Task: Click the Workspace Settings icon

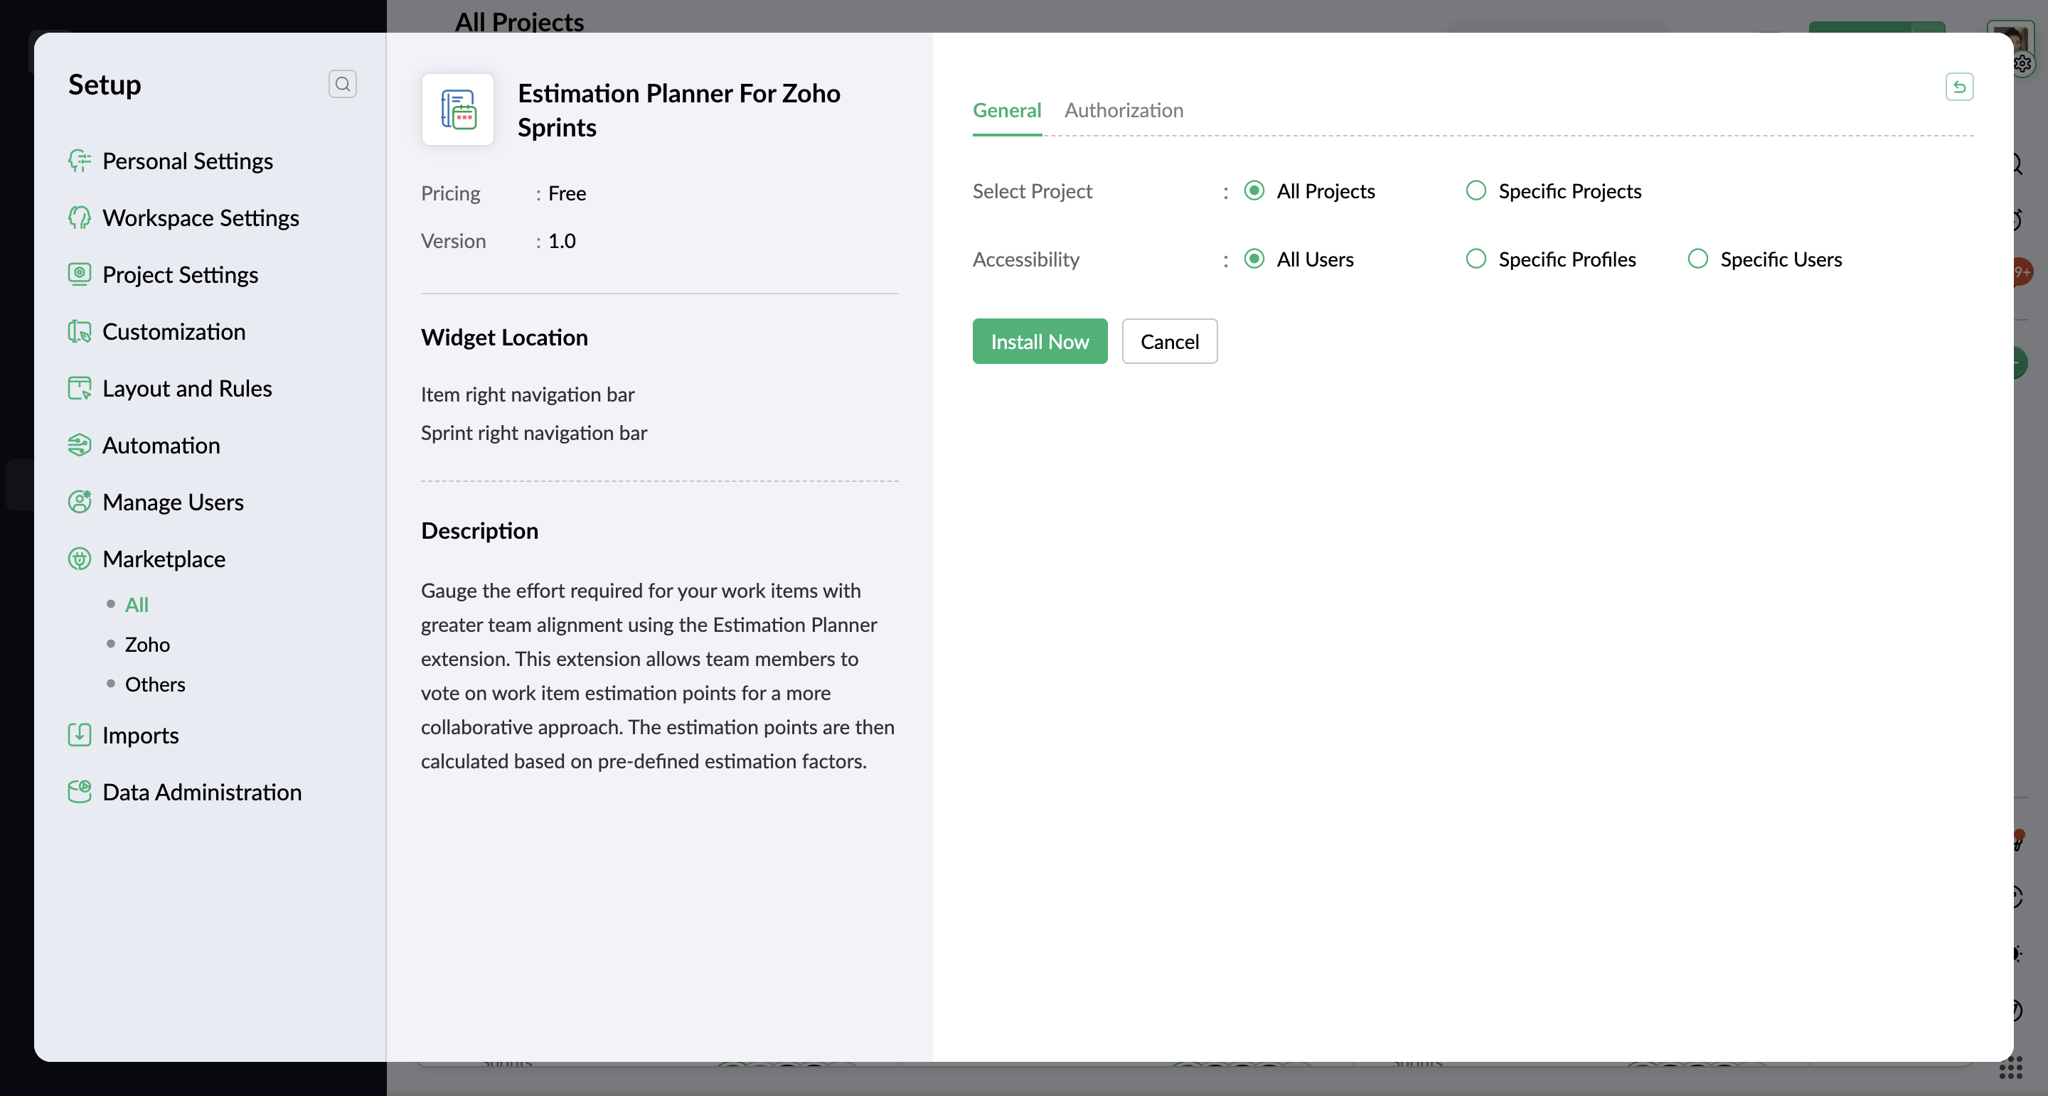Action: tap(80, 217)
